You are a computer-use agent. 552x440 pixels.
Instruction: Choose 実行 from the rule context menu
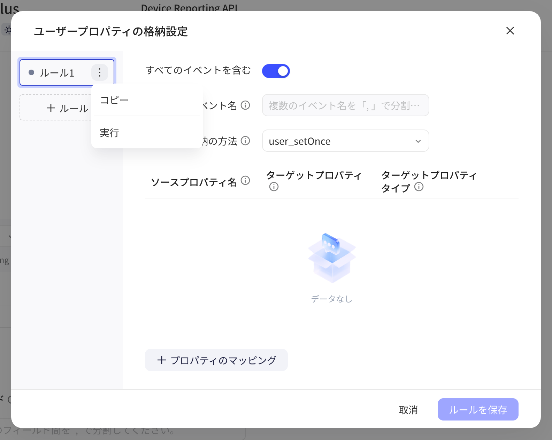tap(147, 133)
